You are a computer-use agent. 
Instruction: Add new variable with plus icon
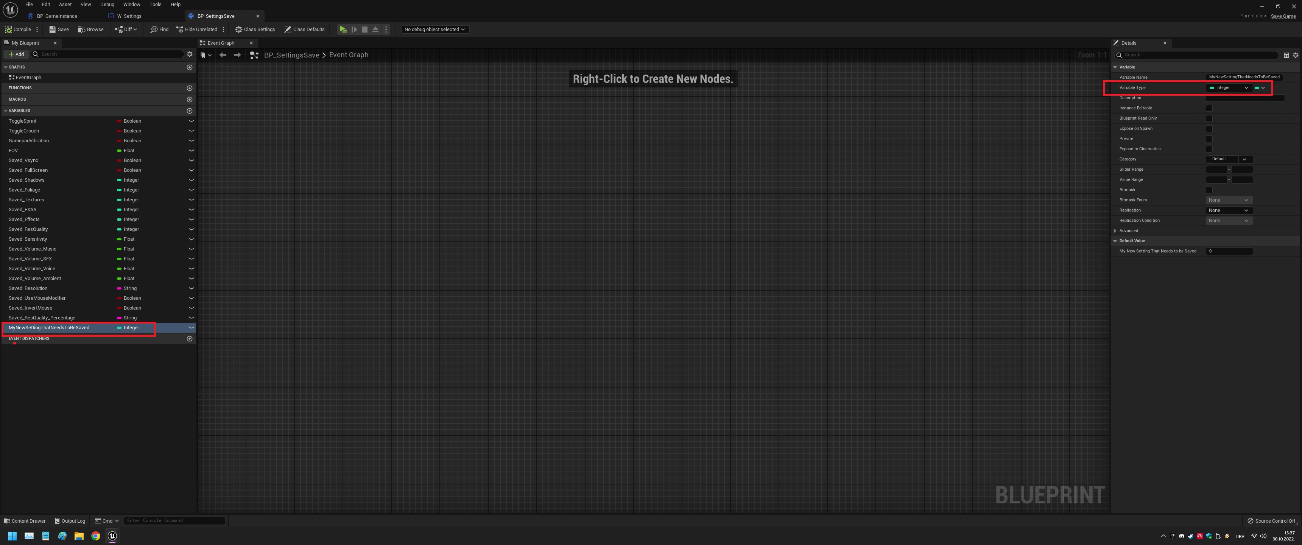[190, 111]
